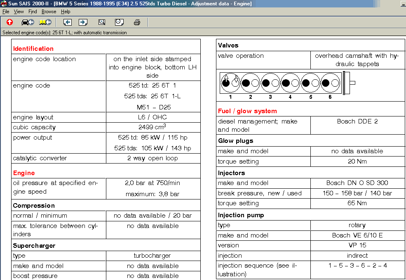
Task: Click the Compression heading
Action: [x=34, y=206]
